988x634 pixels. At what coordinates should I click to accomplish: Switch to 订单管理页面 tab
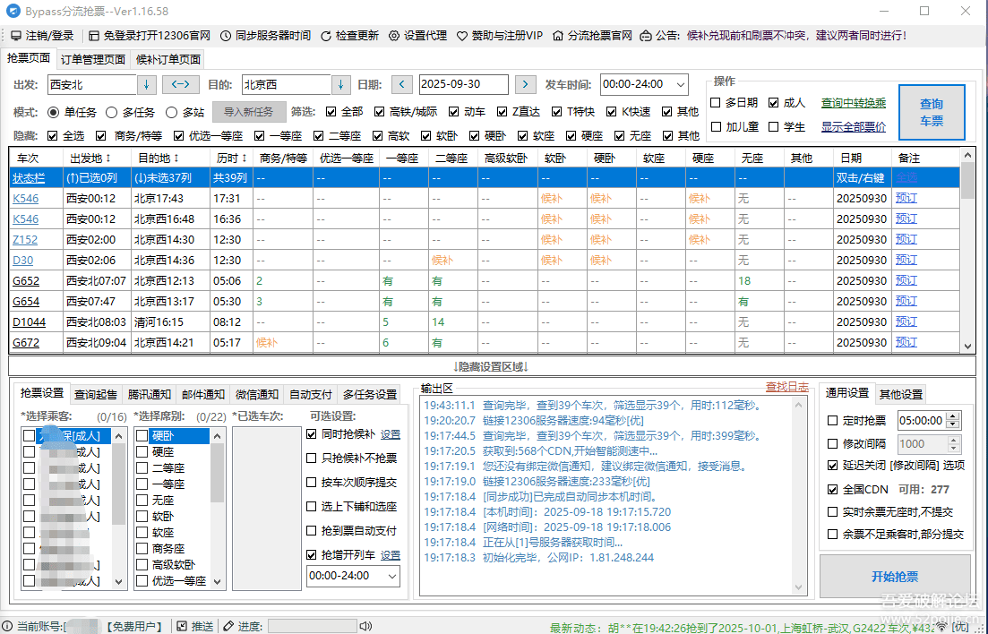pyautogui.click(x=93, y=60)
